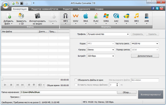
Task: Open quick access toolbar customize arrow
Action: (x=34, y=3)
